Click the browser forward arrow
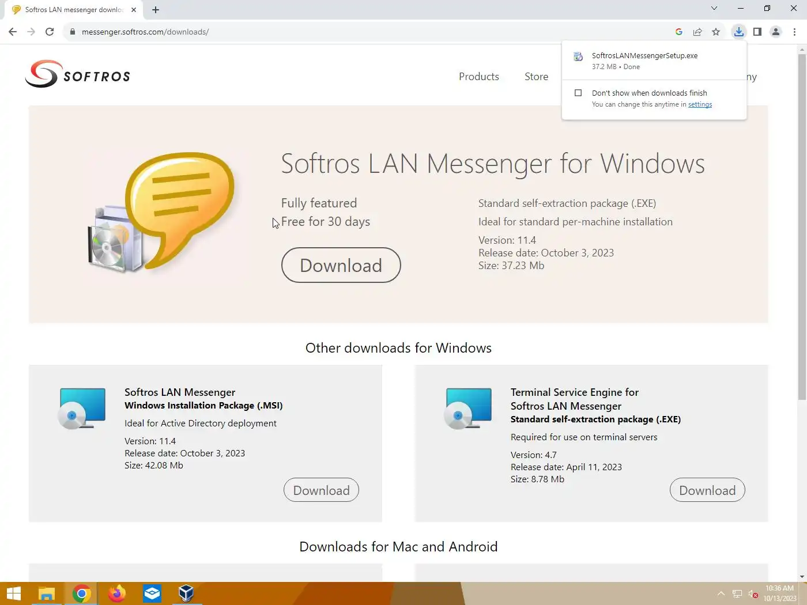 (x=31, y=32)
